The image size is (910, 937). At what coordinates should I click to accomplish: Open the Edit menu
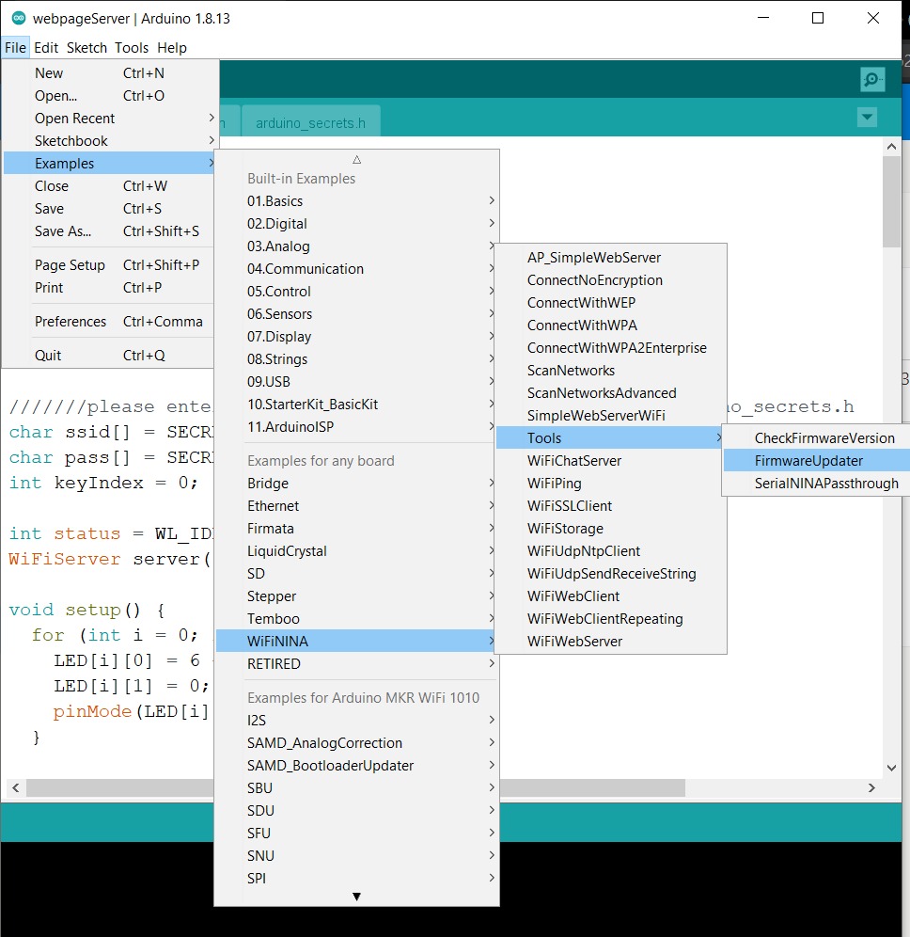46,48
